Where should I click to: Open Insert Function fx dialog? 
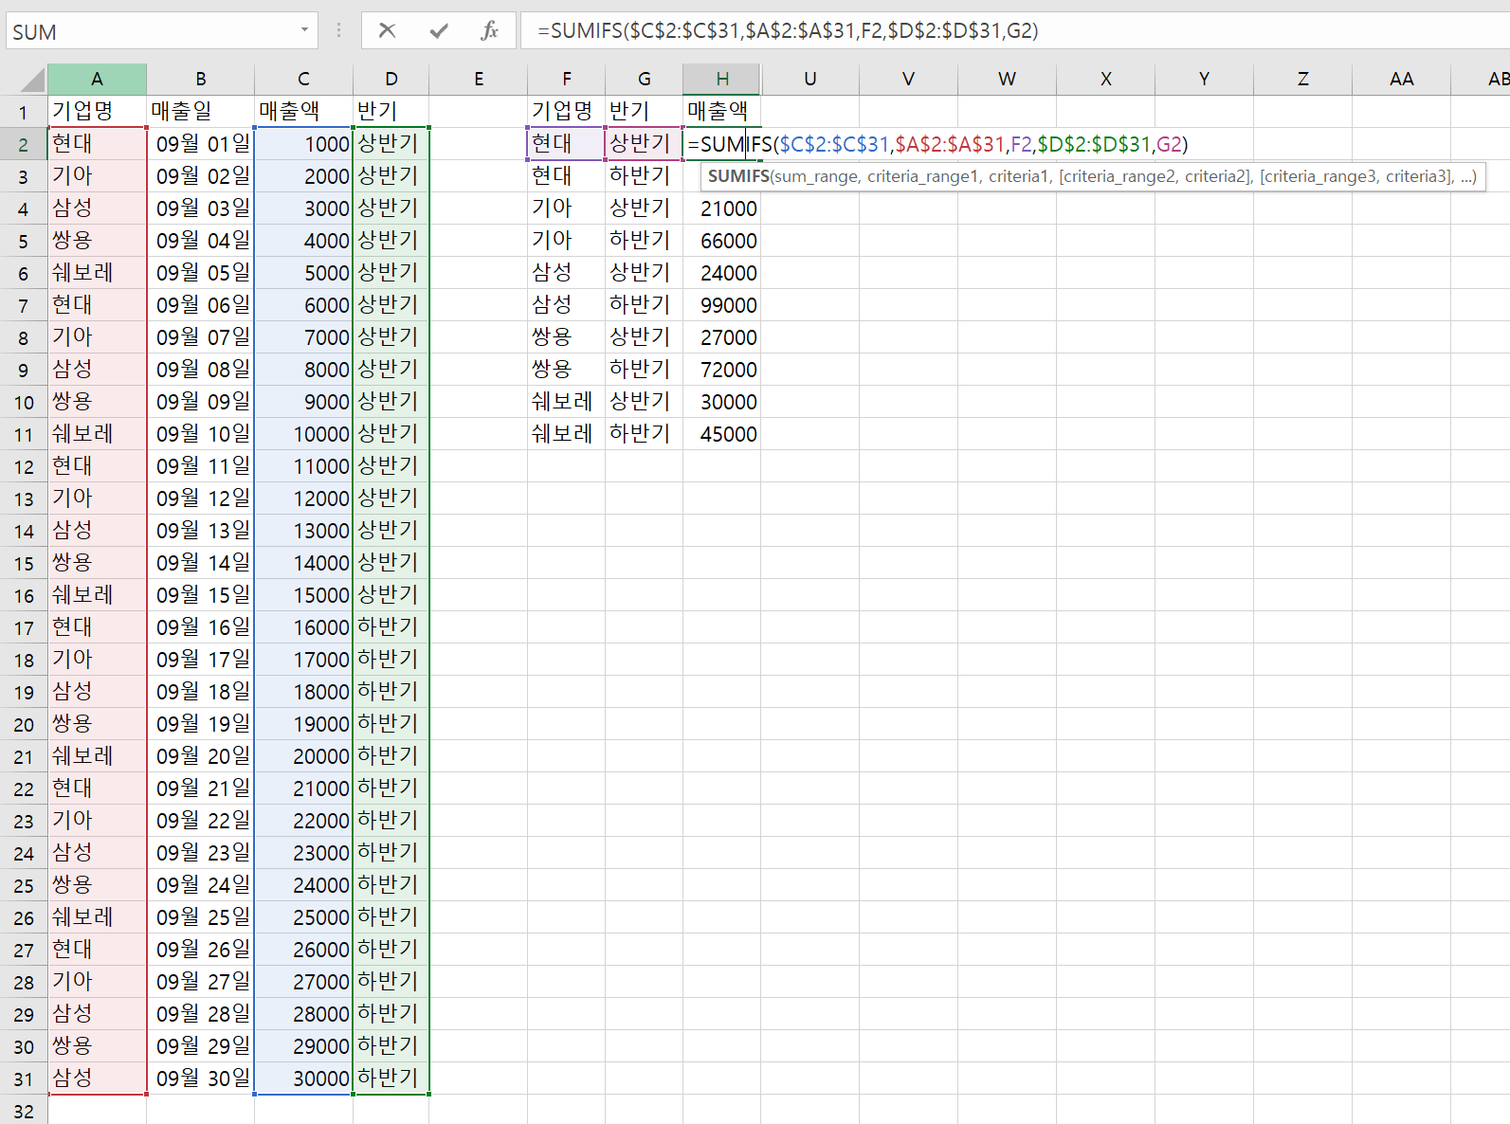(489, 30)
